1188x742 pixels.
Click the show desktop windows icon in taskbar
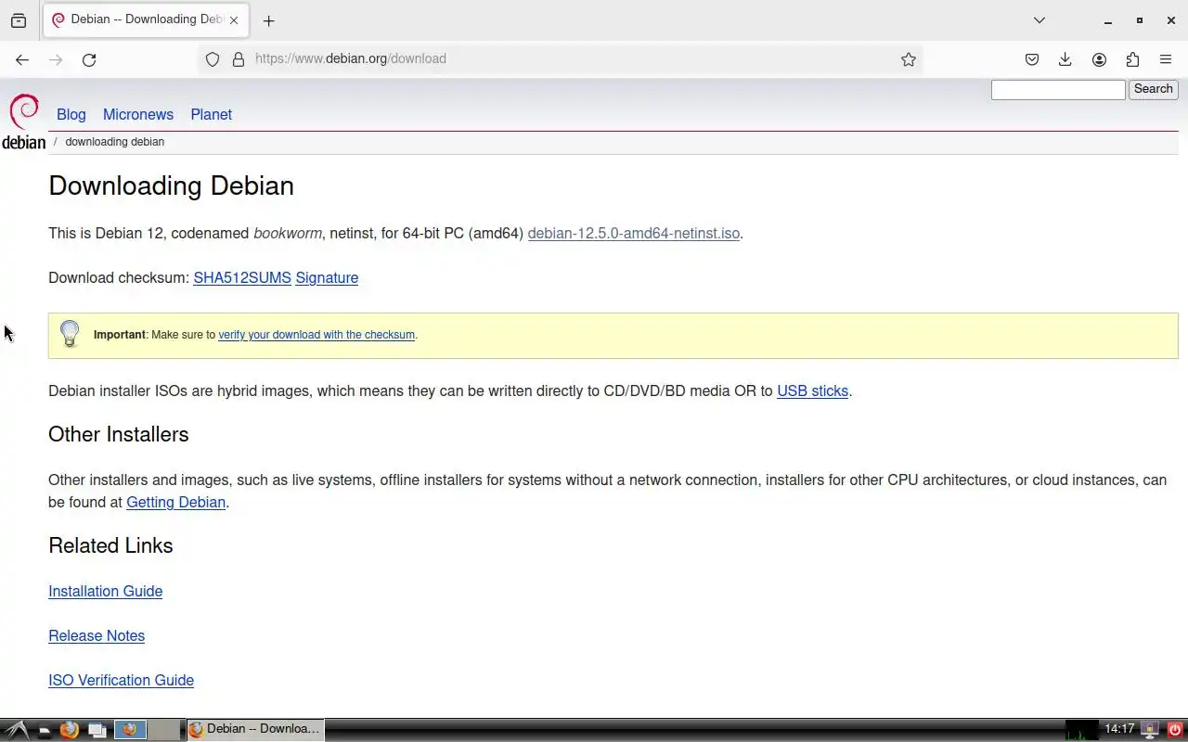pos(97,730)
